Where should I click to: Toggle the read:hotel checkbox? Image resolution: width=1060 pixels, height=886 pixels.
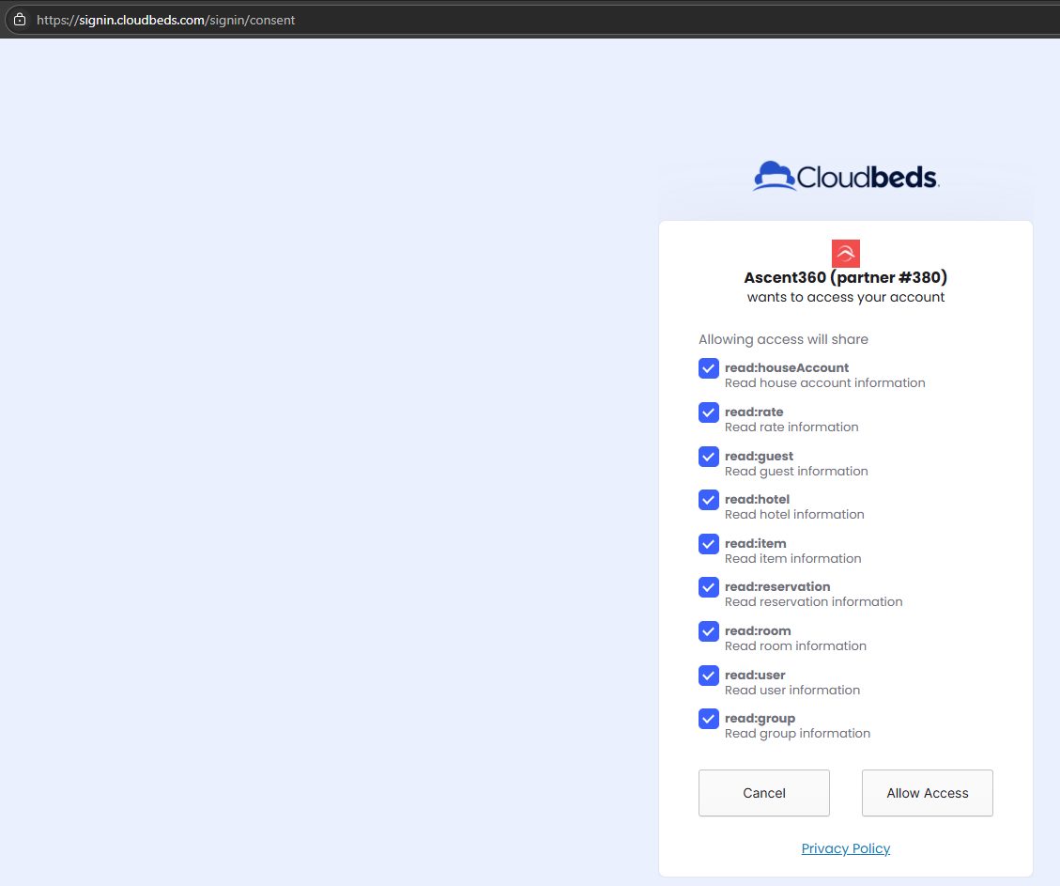pos(709,500)
